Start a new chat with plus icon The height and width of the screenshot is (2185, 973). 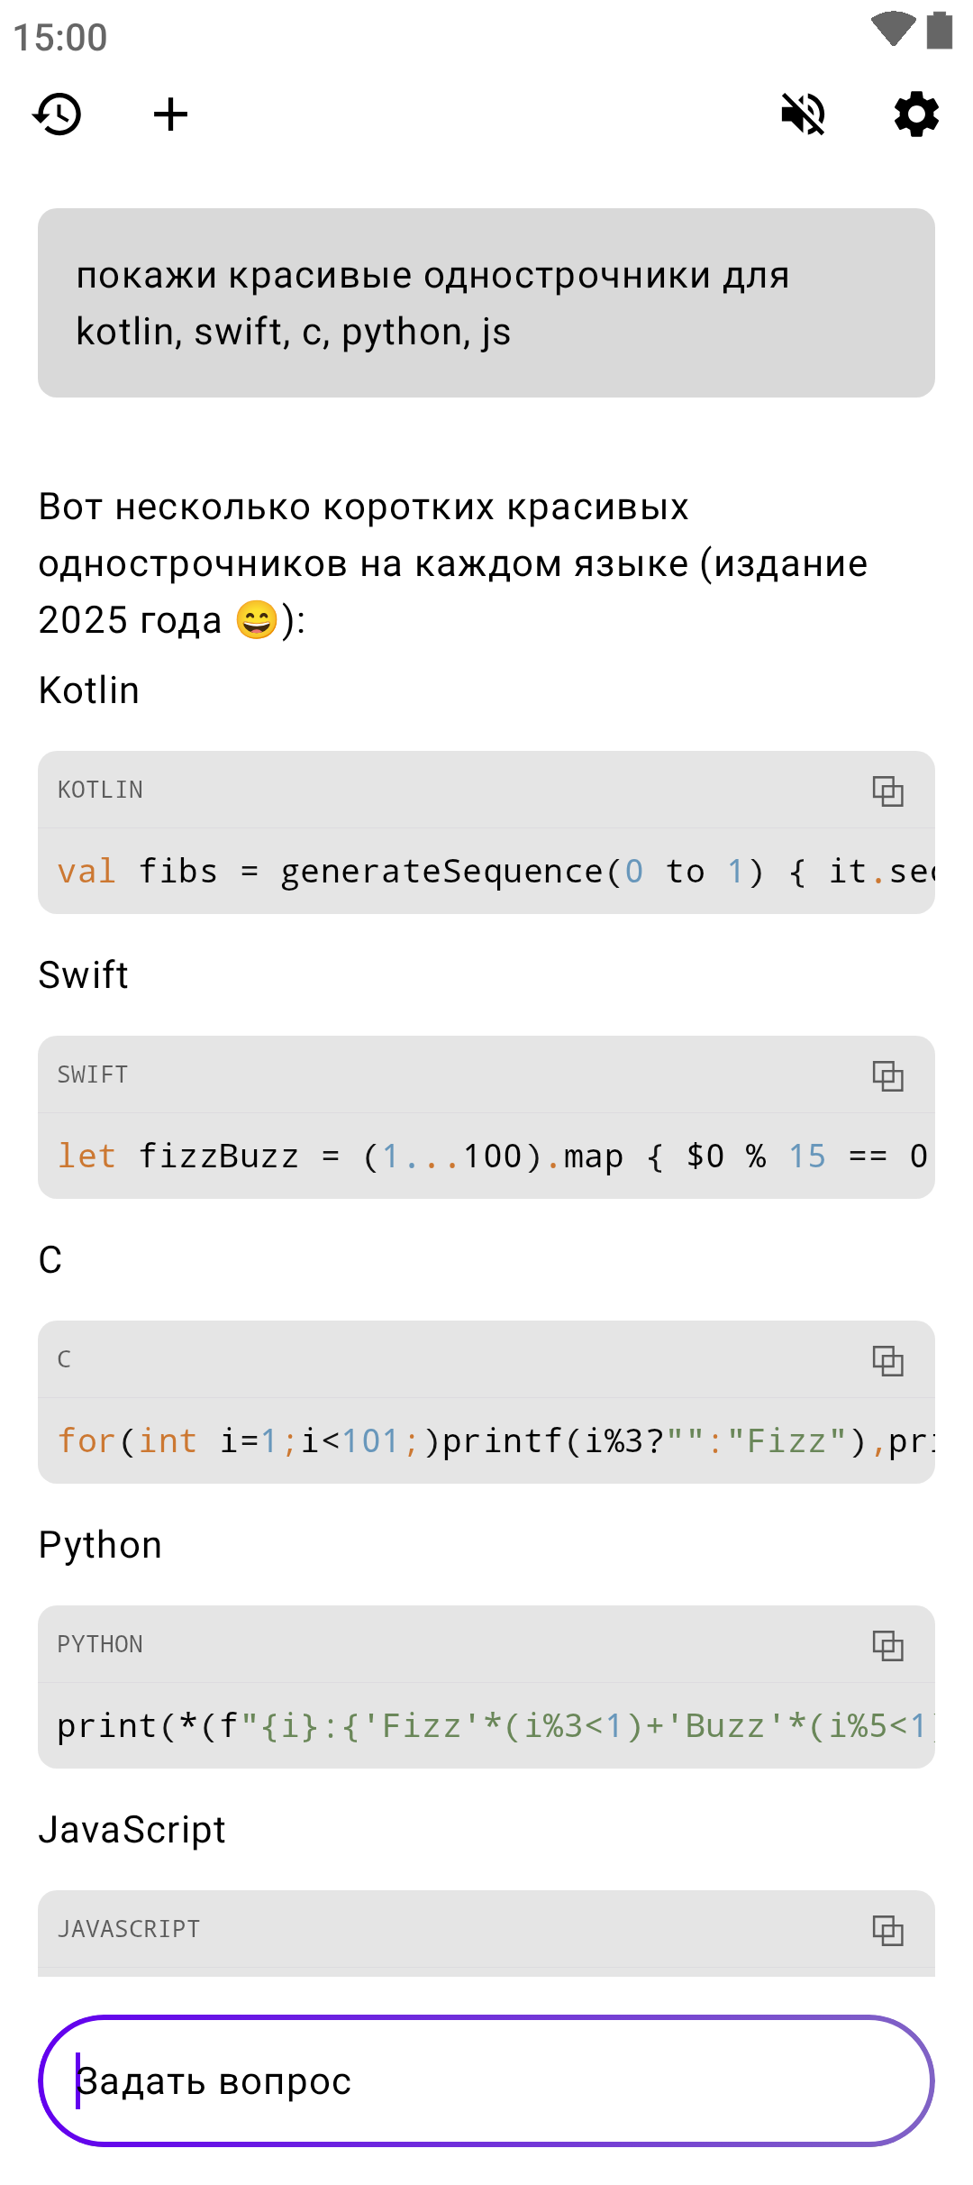click(170, 114)
